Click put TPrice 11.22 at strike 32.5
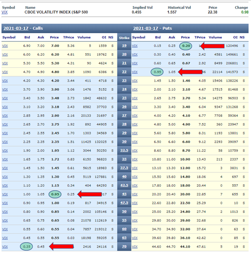Image resolution: width=251 pixels, height=253 pixels. click(201, 151)
